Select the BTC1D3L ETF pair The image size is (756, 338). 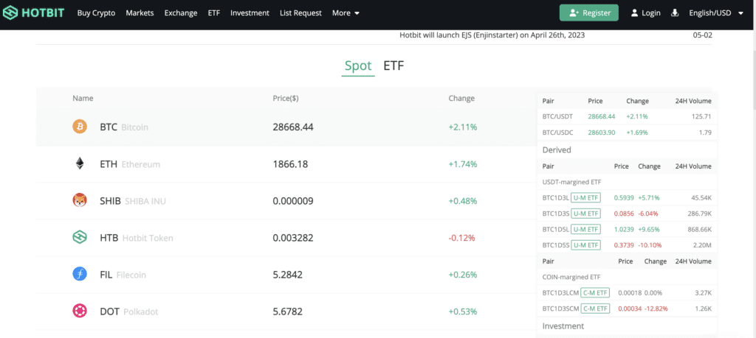(627, 197)
